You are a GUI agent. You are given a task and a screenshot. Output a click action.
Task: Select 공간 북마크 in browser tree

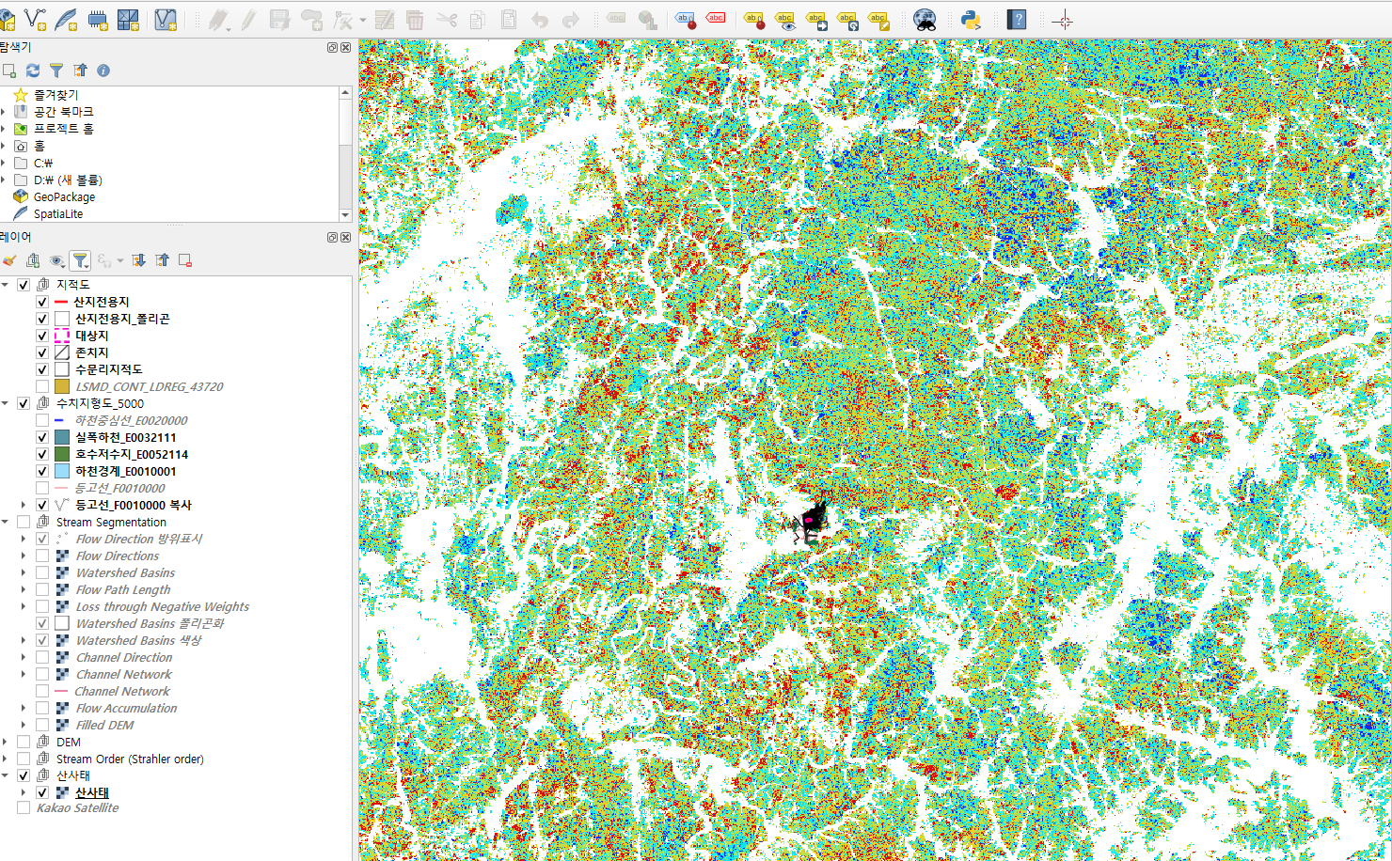point(64,112)
